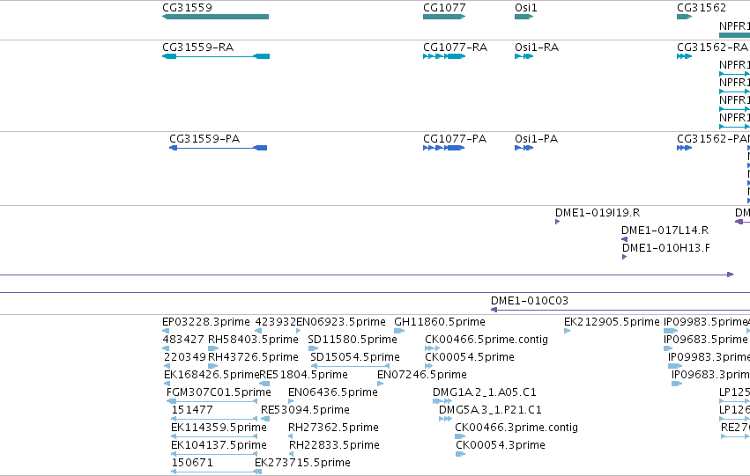Screen dimensions: 750x476
Task: Select SD11580.5prime EST
Action: pyautogui.click(x=313, y=348)
